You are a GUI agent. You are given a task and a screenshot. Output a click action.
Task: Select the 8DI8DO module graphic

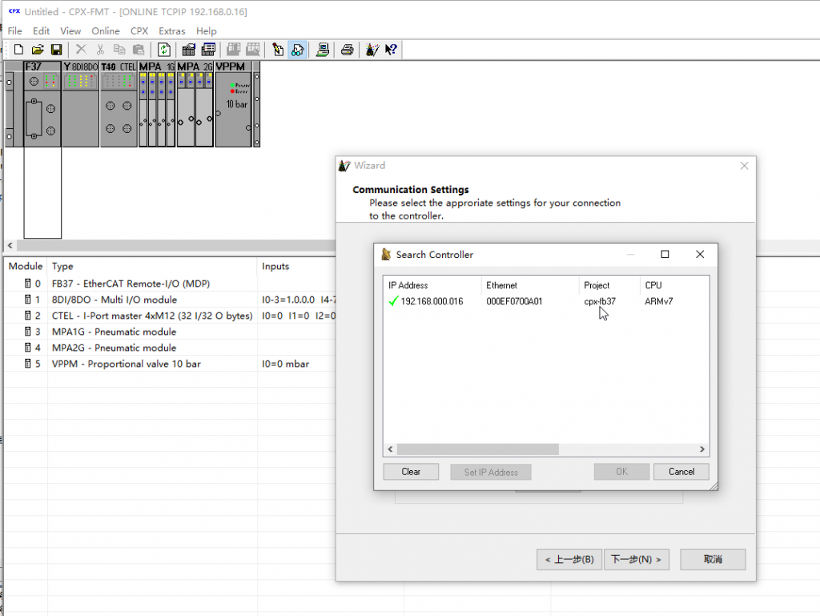pyautogui.click(x=81, y=103)
